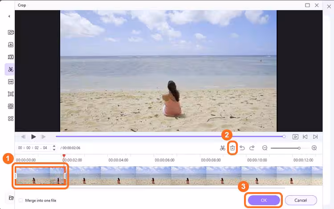The width and height of the screenshot is (334, 209).
Task: Confirm with the OK button
Action: (x=264, y=200)
